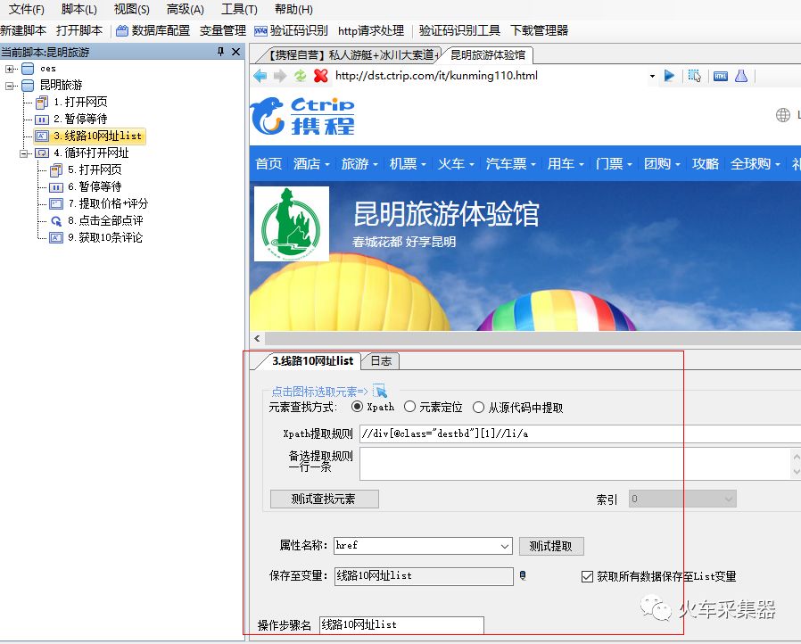Select step 9 获取10条评论 in tree
Image resolution: width=801 pixels, height=644 pixels.
coord(105,237)
